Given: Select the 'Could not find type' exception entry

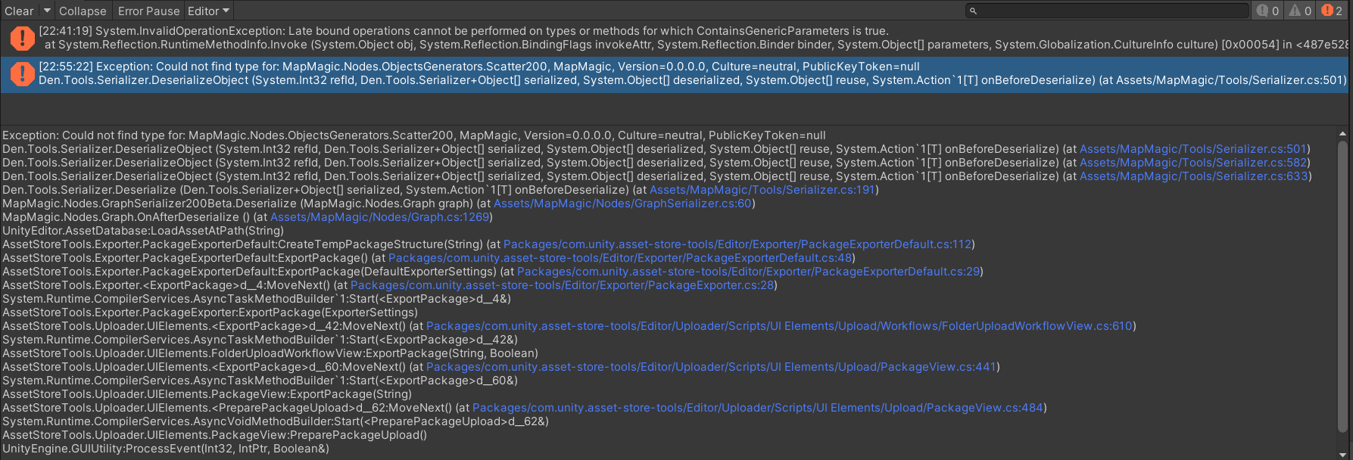Looking at the screenshot, I should pyautogui.click(x=674, y=74).
